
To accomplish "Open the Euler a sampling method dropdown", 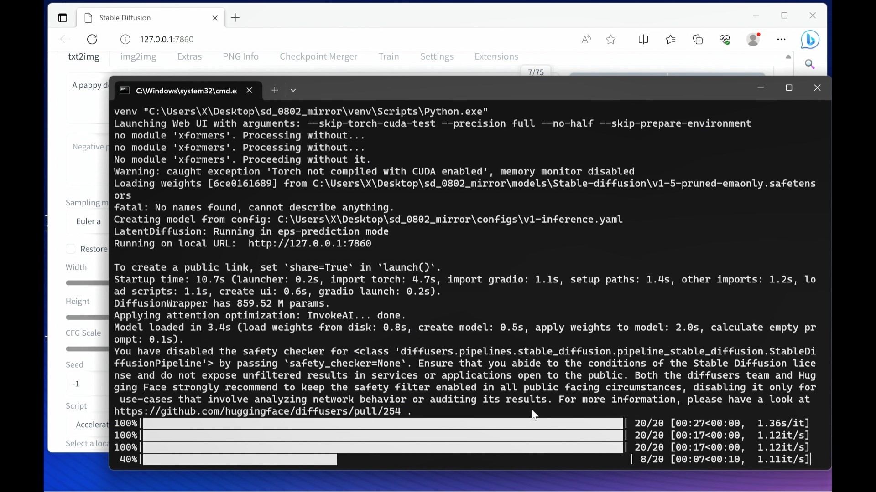I will click(88, 221).
